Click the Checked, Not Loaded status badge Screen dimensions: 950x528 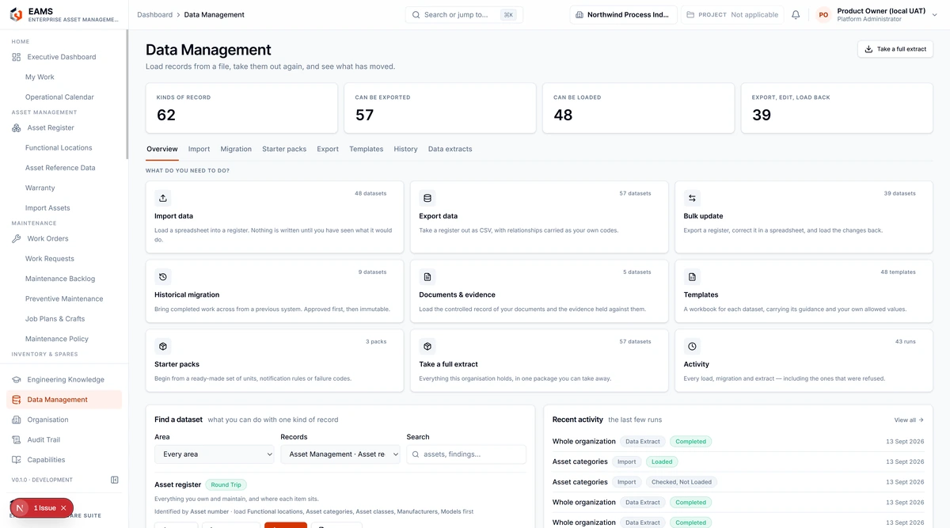point(682,482)
